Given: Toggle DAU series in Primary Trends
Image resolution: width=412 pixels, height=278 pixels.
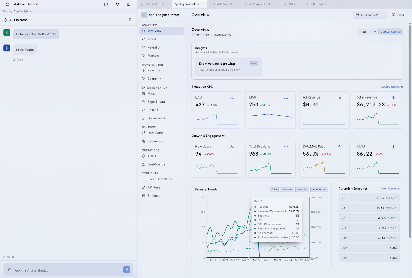Looking at the screenshot, I should point(274,189).
